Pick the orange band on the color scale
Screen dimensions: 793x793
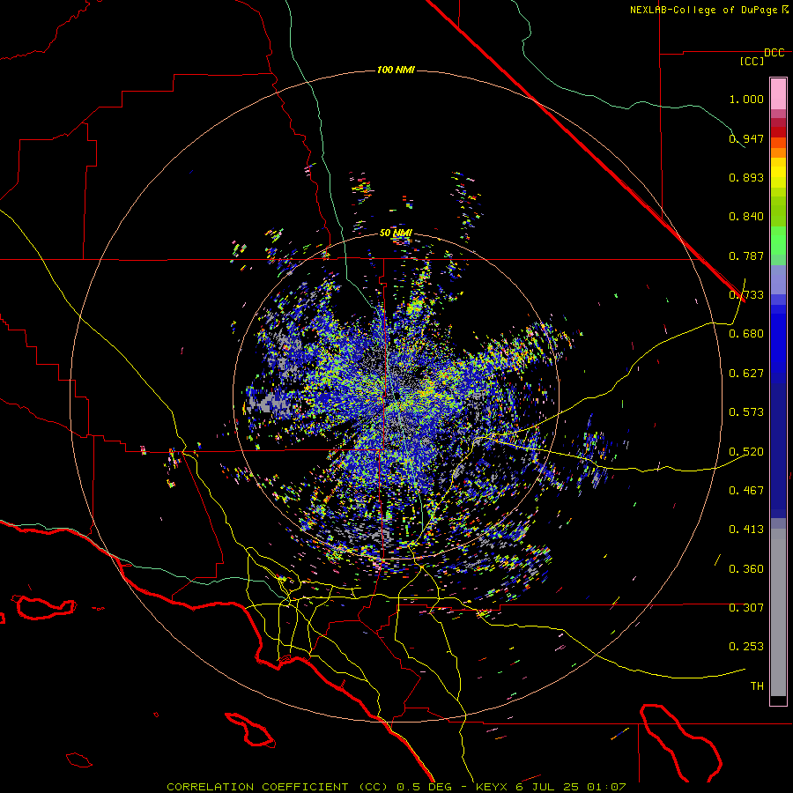[x=778, y=152]
